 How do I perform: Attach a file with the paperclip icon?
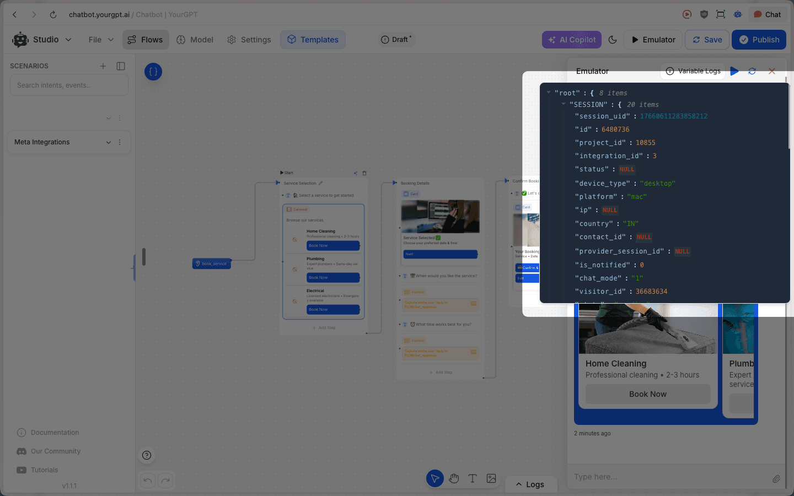(776, 478)
